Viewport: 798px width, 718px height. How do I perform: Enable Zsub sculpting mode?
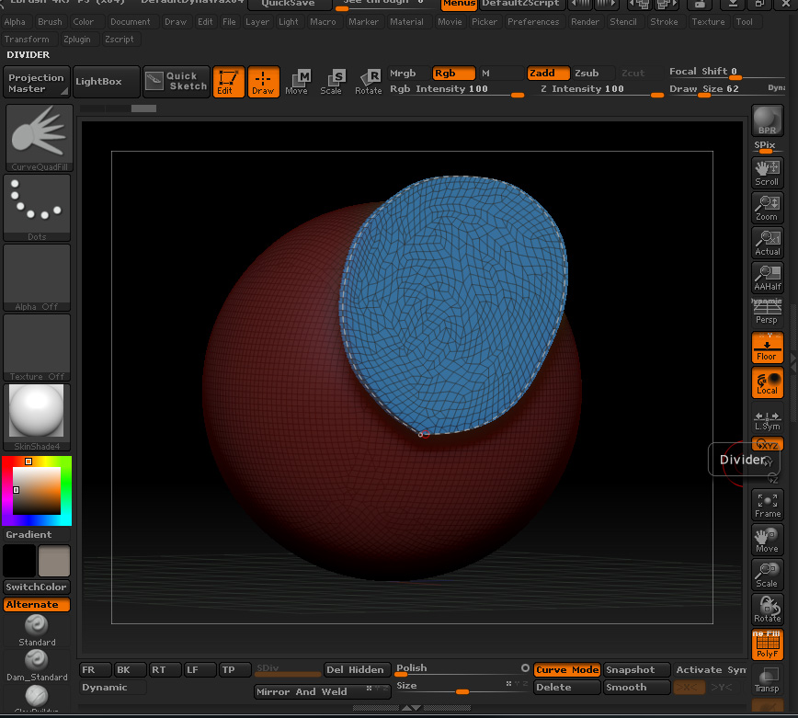587,74
